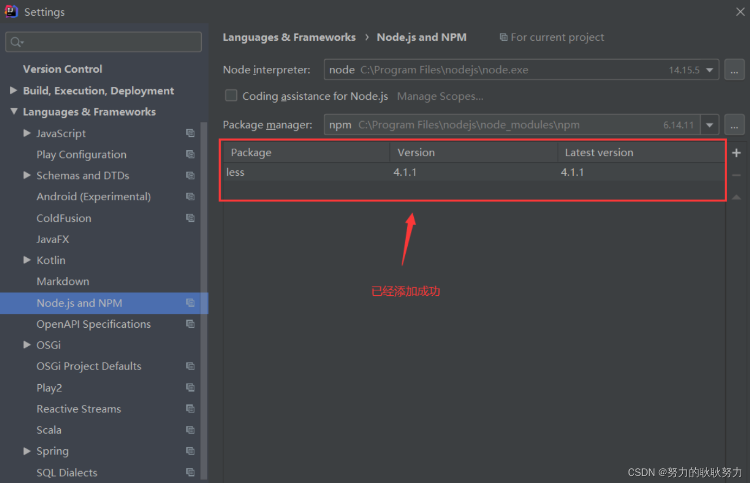Viewport: 750px width, 483px height.
Task: Click the project-level icon beside Play Configuration
Action: pos(190,154)
